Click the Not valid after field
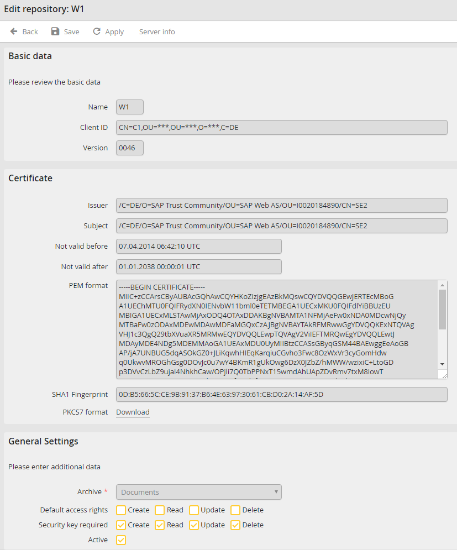 coord(199,266)
